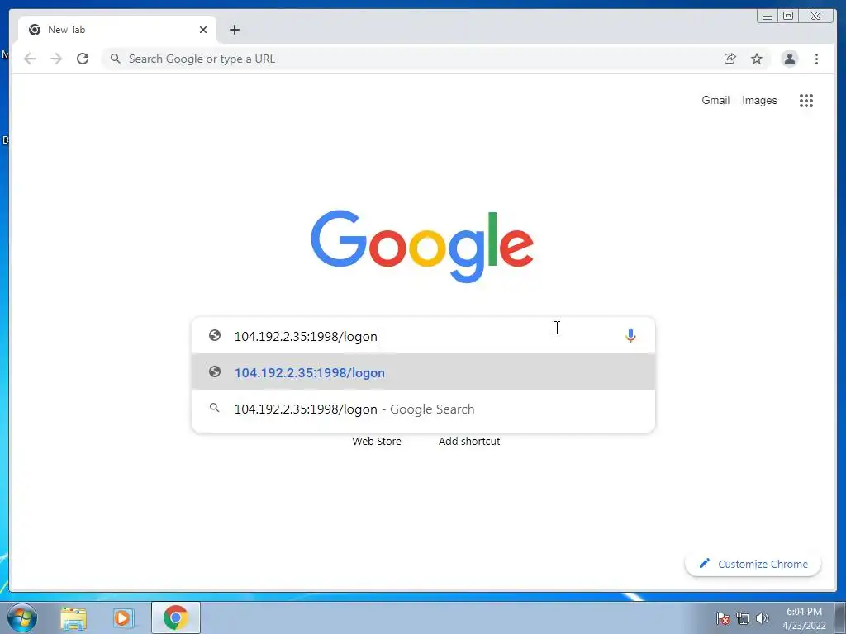Select the 104.192.2.35:1998/logon URL suggestion
This screenshot has width=846, height=634.
pos(423,372)
